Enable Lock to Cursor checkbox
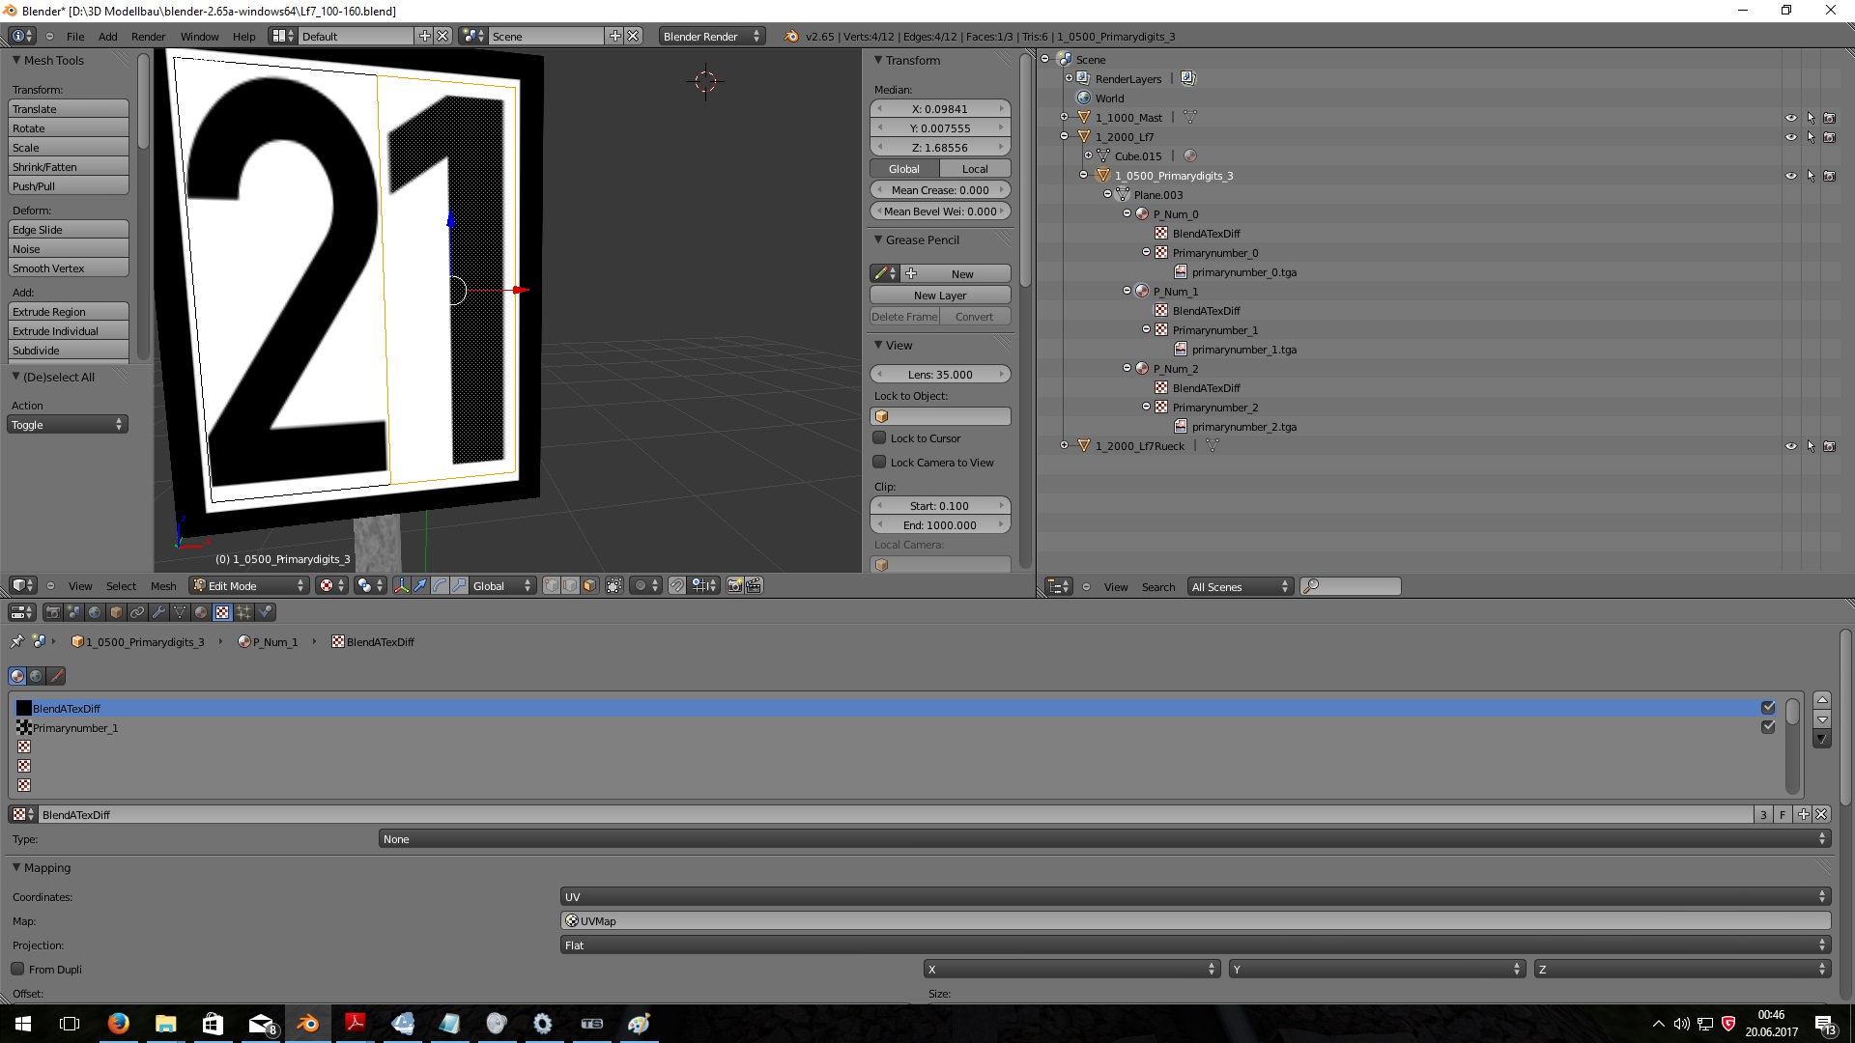The width and height of the screenshot is (1855, 1043). [879, 438]
